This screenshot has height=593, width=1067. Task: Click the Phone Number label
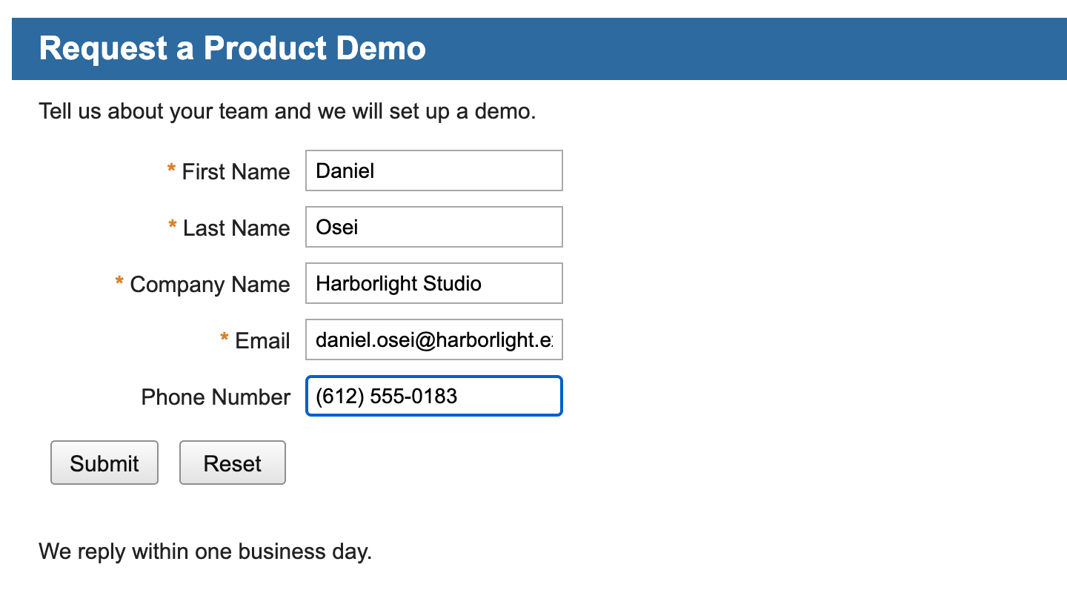216,397
